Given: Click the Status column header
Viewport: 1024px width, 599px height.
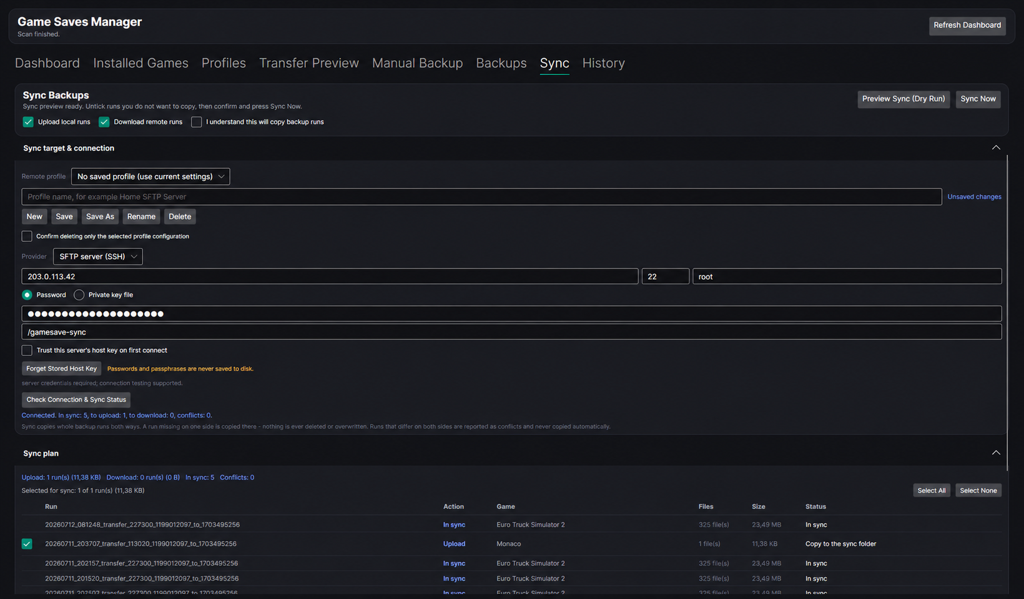Looking at the screenshot, I should pyautogui.click(x=815, y=507).
